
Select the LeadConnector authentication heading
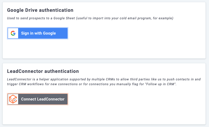pos(43,71)
